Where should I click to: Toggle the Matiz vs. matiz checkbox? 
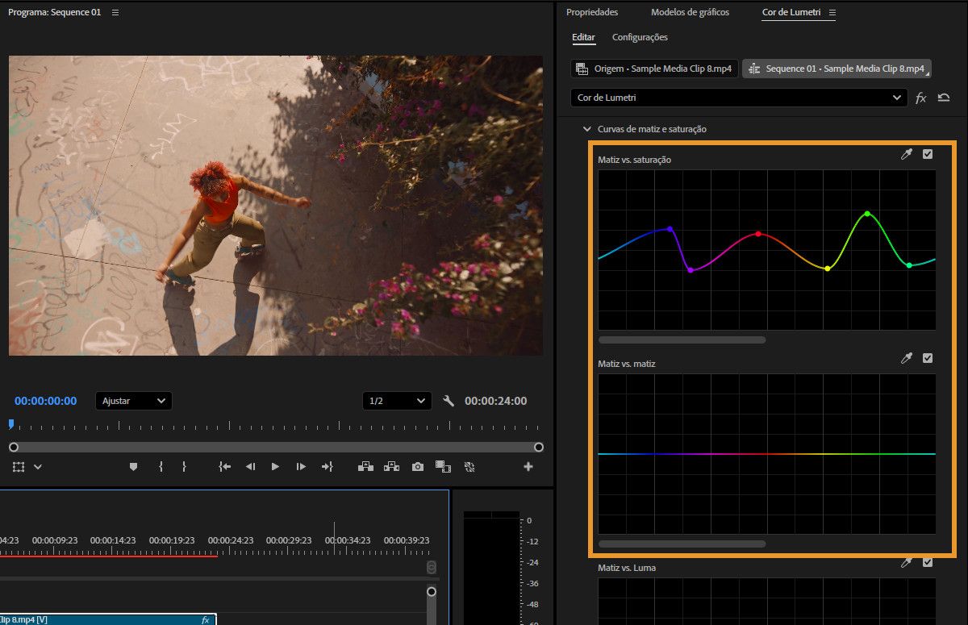[928, 358]
